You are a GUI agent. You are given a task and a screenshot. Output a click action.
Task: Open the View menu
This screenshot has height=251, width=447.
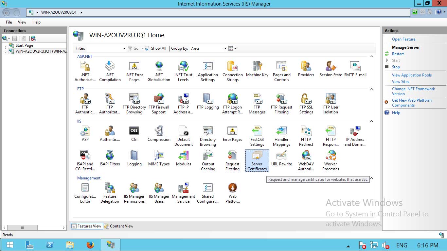(x=22, y=22)
